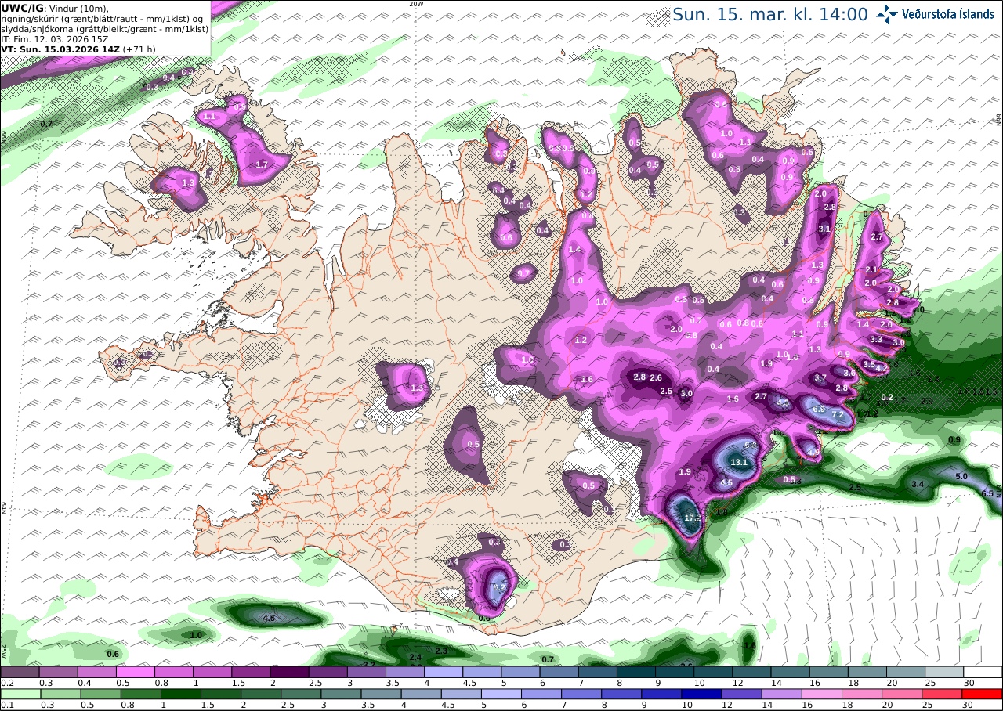Select the date heading Sun. 15. mar. kl. 14:00
The width and height of the screenshot is (1003, 711).
(770, 14)
